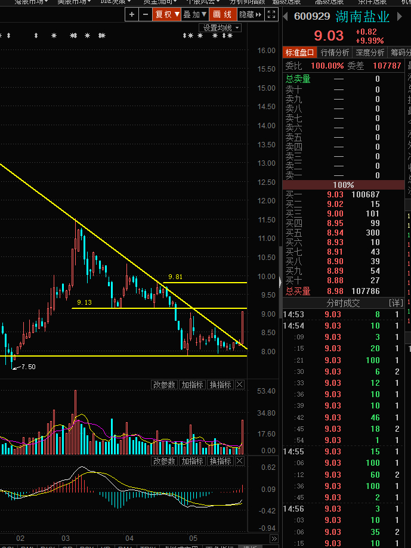Click the collapse handle between chart and quote panel
The width and height of the screenshot is (411, 548).
280,282
